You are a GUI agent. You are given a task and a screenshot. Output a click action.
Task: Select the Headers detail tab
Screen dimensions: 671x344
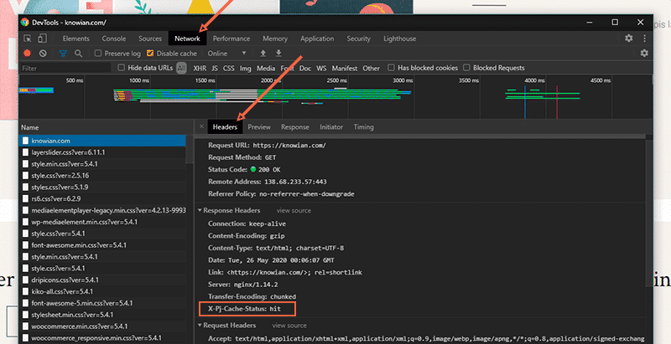coord(225,126)
